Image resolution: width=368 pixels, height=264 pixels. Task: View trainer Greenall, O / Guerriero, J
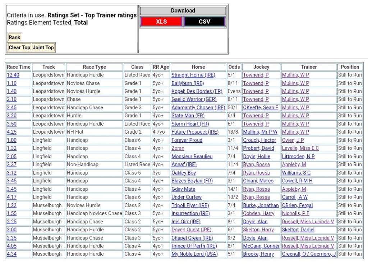coord(309,254)
